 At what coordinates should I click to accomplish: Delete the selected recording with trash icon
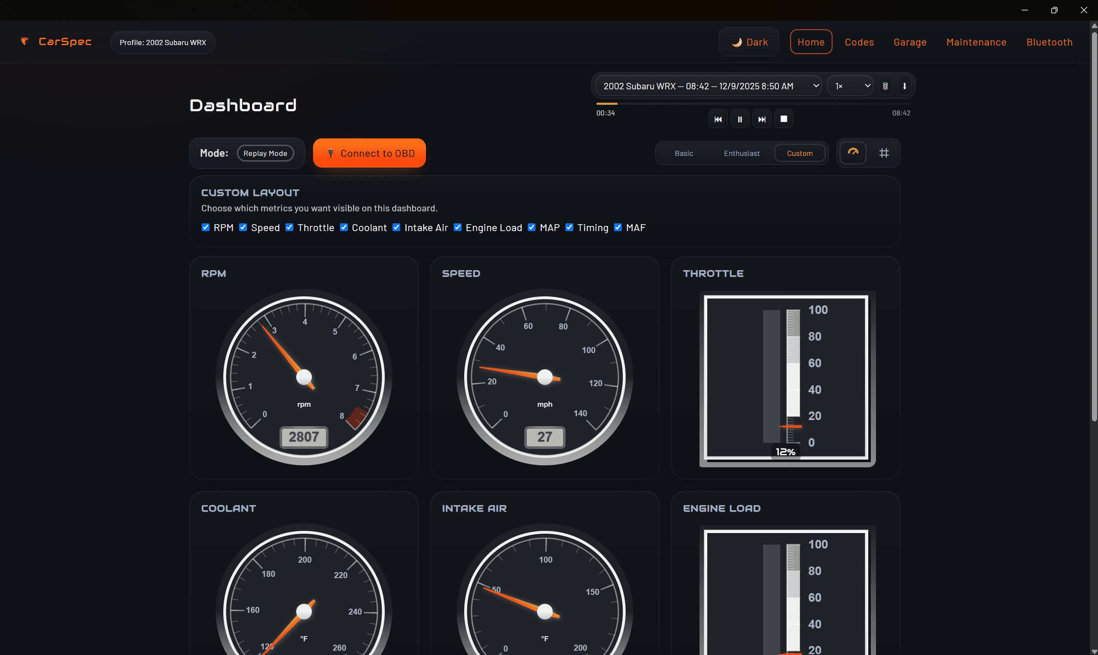pyautogui.click(x=885, y=86)
